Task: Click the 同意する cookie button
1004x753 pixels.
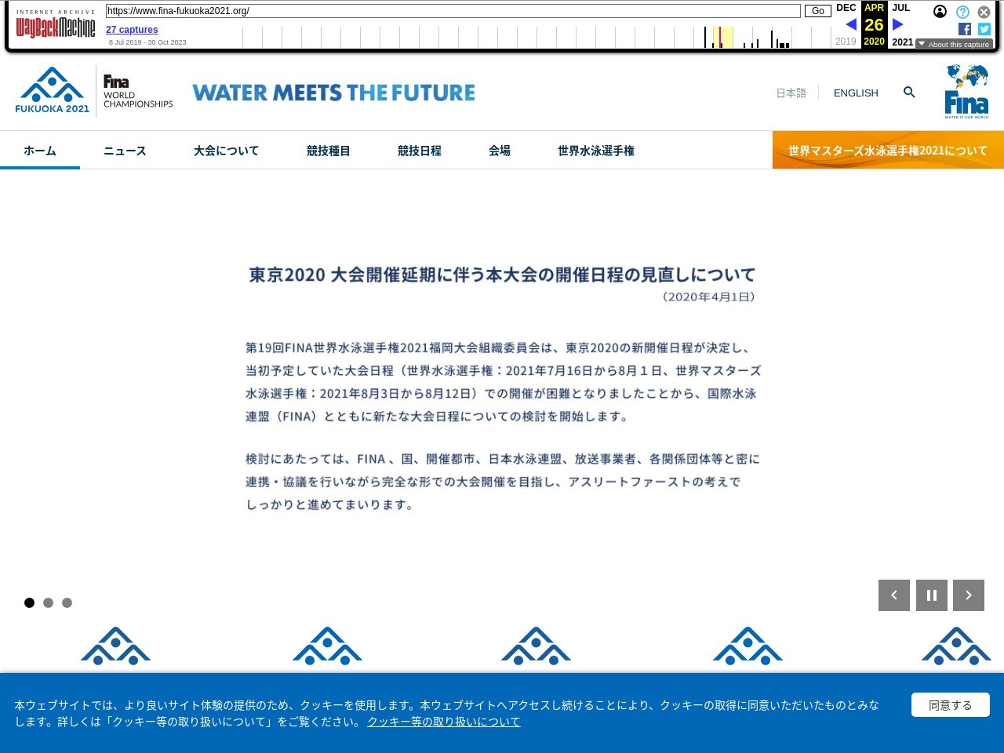Action: [x=950, y=705]
